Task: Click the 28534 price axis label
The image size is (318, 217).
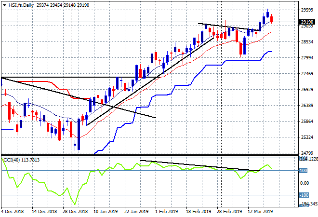Action: tap(307, 42)
